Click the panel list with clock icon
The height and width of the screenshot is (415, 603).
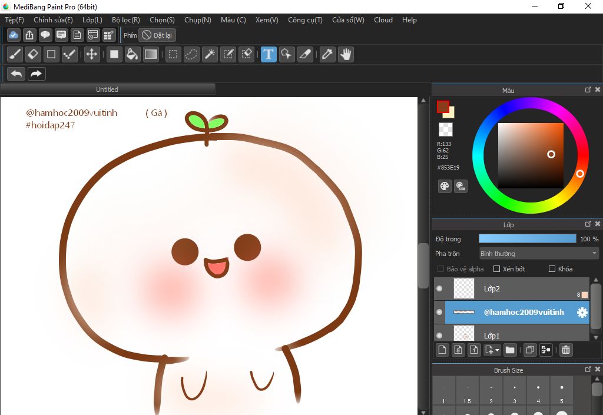pyautogui.click(x=92, y=35)
